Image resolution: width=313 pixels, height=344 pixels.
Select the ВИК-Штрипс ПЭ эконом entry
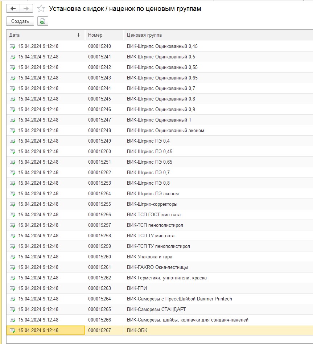click(153, 194)
